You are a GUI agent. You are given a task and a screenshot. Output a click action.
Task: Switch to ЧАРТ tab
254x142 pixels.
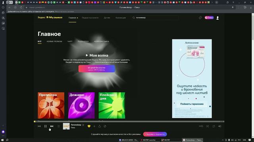(x=70, y=41)
